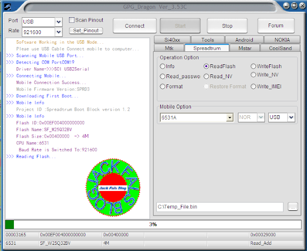Click the Jack Fals Blog logo image

(113, 188)
